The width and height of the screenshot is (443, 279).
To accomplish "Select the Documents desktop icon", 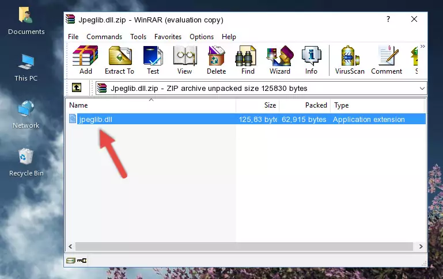I will pos(26,21).
